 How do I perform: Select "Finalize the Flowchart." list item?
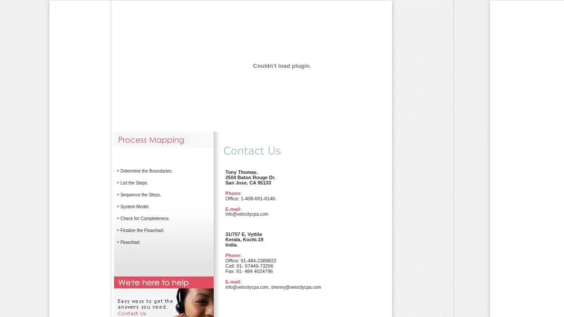point(142,230)
